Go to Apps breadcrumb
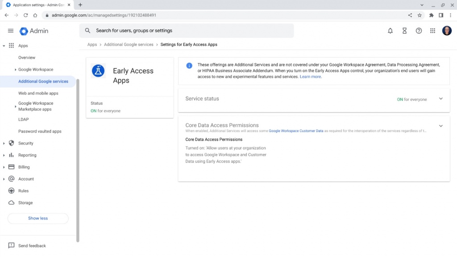This screenshot has height=257, width=457. pos(92,45)
